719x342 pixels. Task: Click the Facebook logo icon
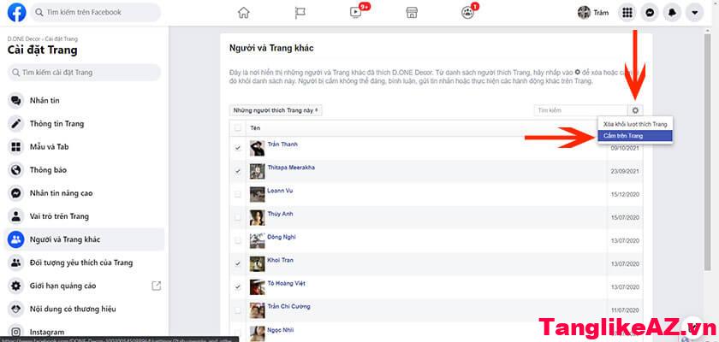pos(16,13)
